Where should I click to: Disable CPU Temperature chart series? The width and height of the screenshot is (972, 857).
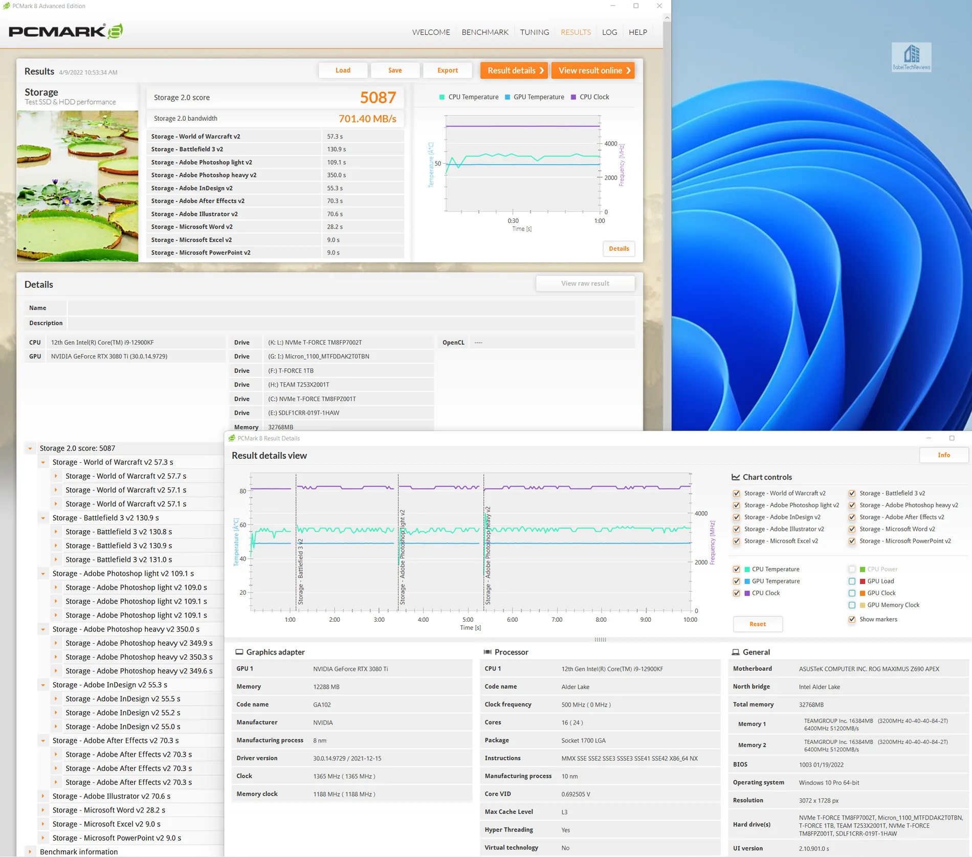point(736,569)
